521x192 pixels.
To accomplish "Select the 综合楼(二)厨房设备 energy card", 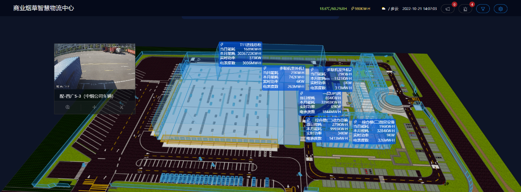I will 374,131.
